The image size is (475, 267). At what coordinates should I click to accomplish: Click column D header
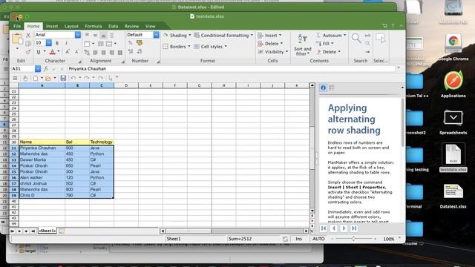click(126, 85)
